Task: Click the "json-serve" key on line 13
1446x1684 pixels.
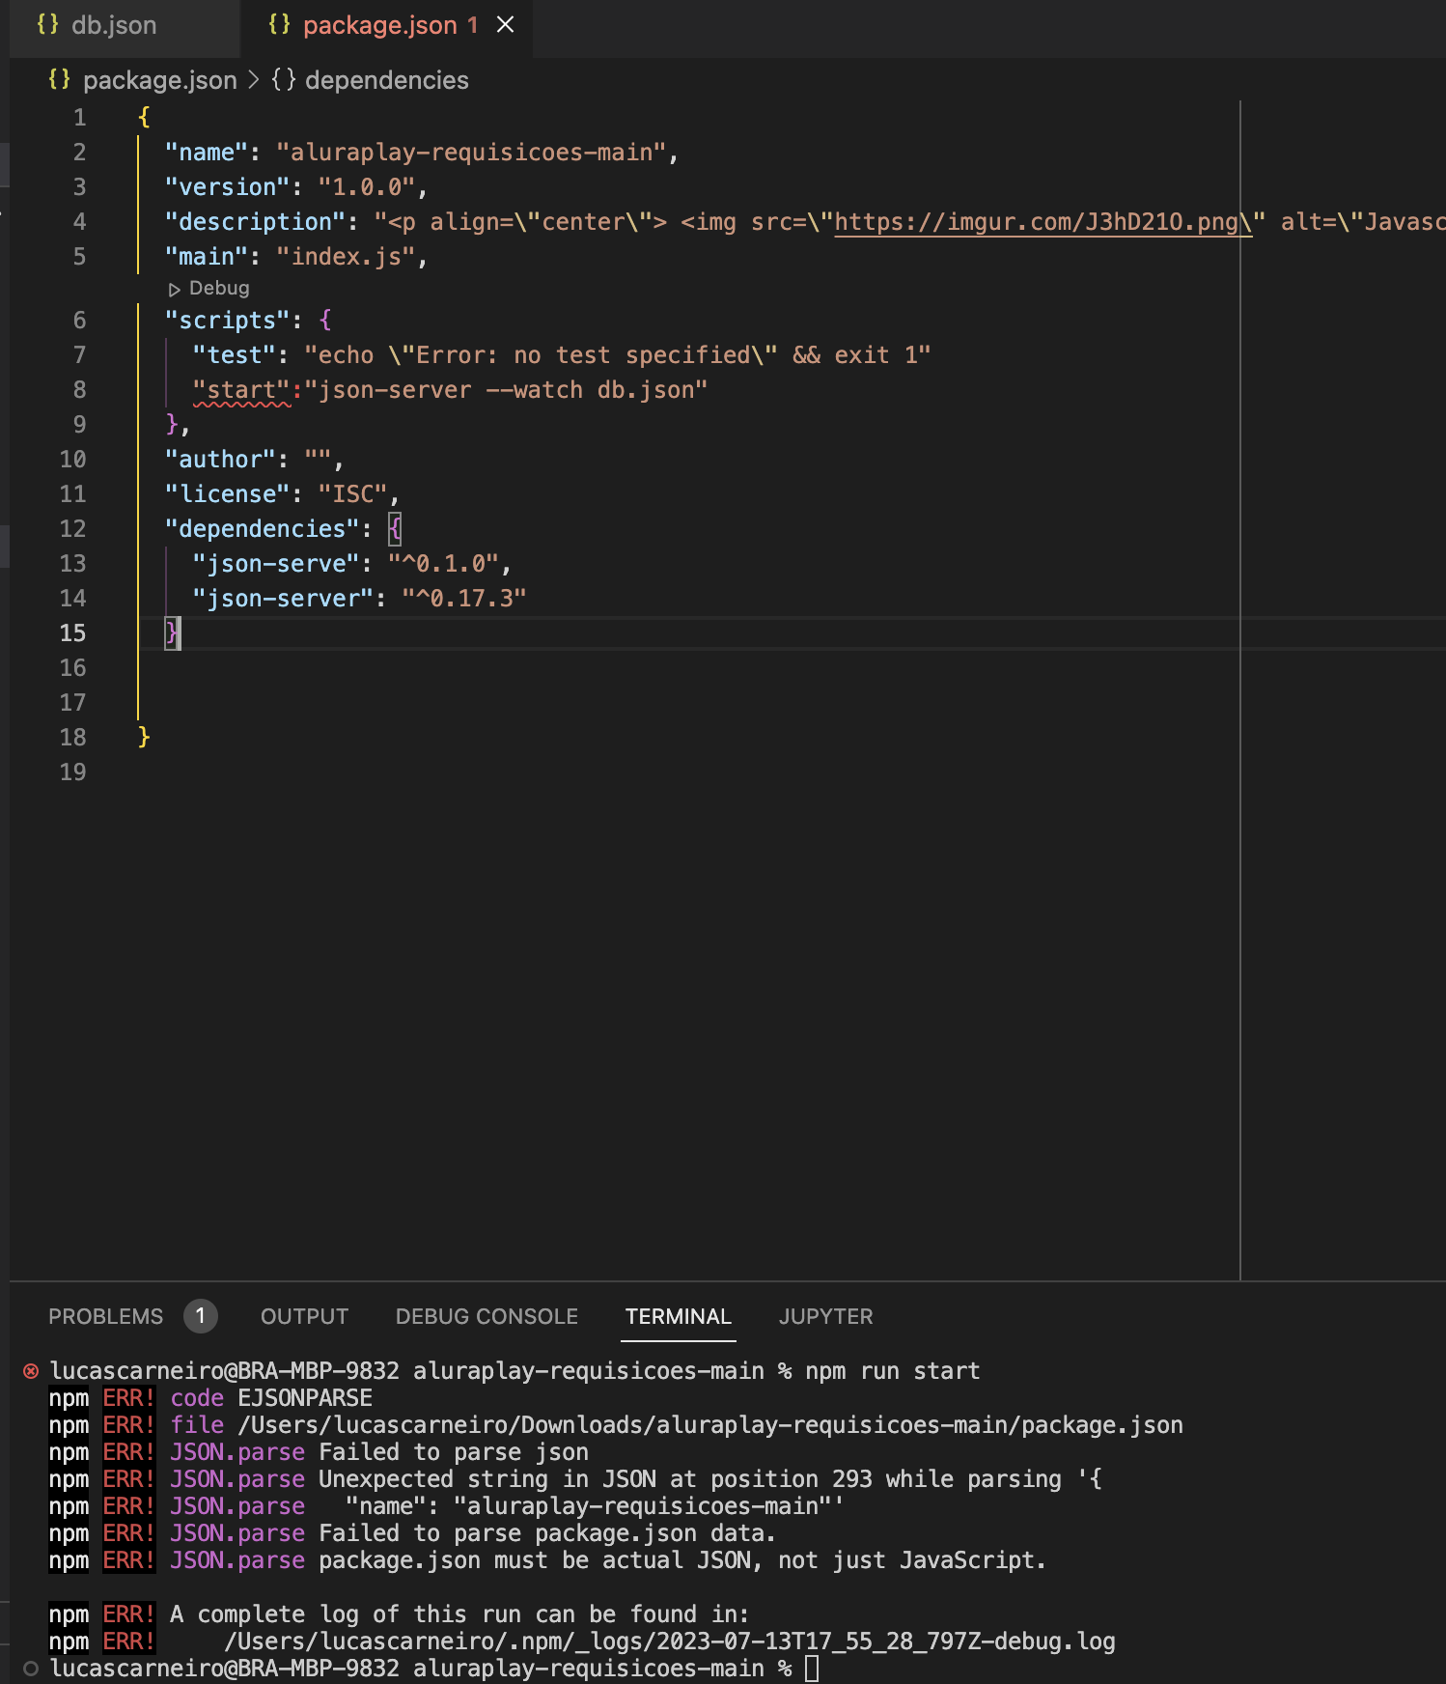Action: tap(276, 564)
